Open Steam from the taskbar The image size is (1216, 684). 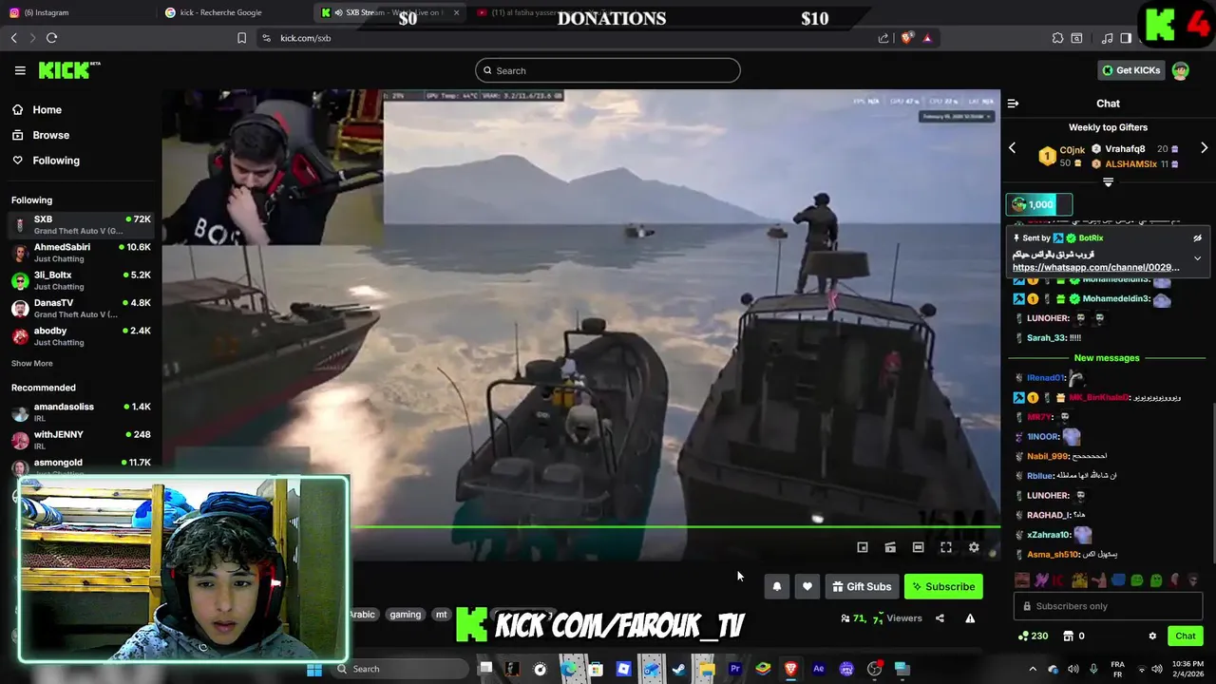point(678,669)
